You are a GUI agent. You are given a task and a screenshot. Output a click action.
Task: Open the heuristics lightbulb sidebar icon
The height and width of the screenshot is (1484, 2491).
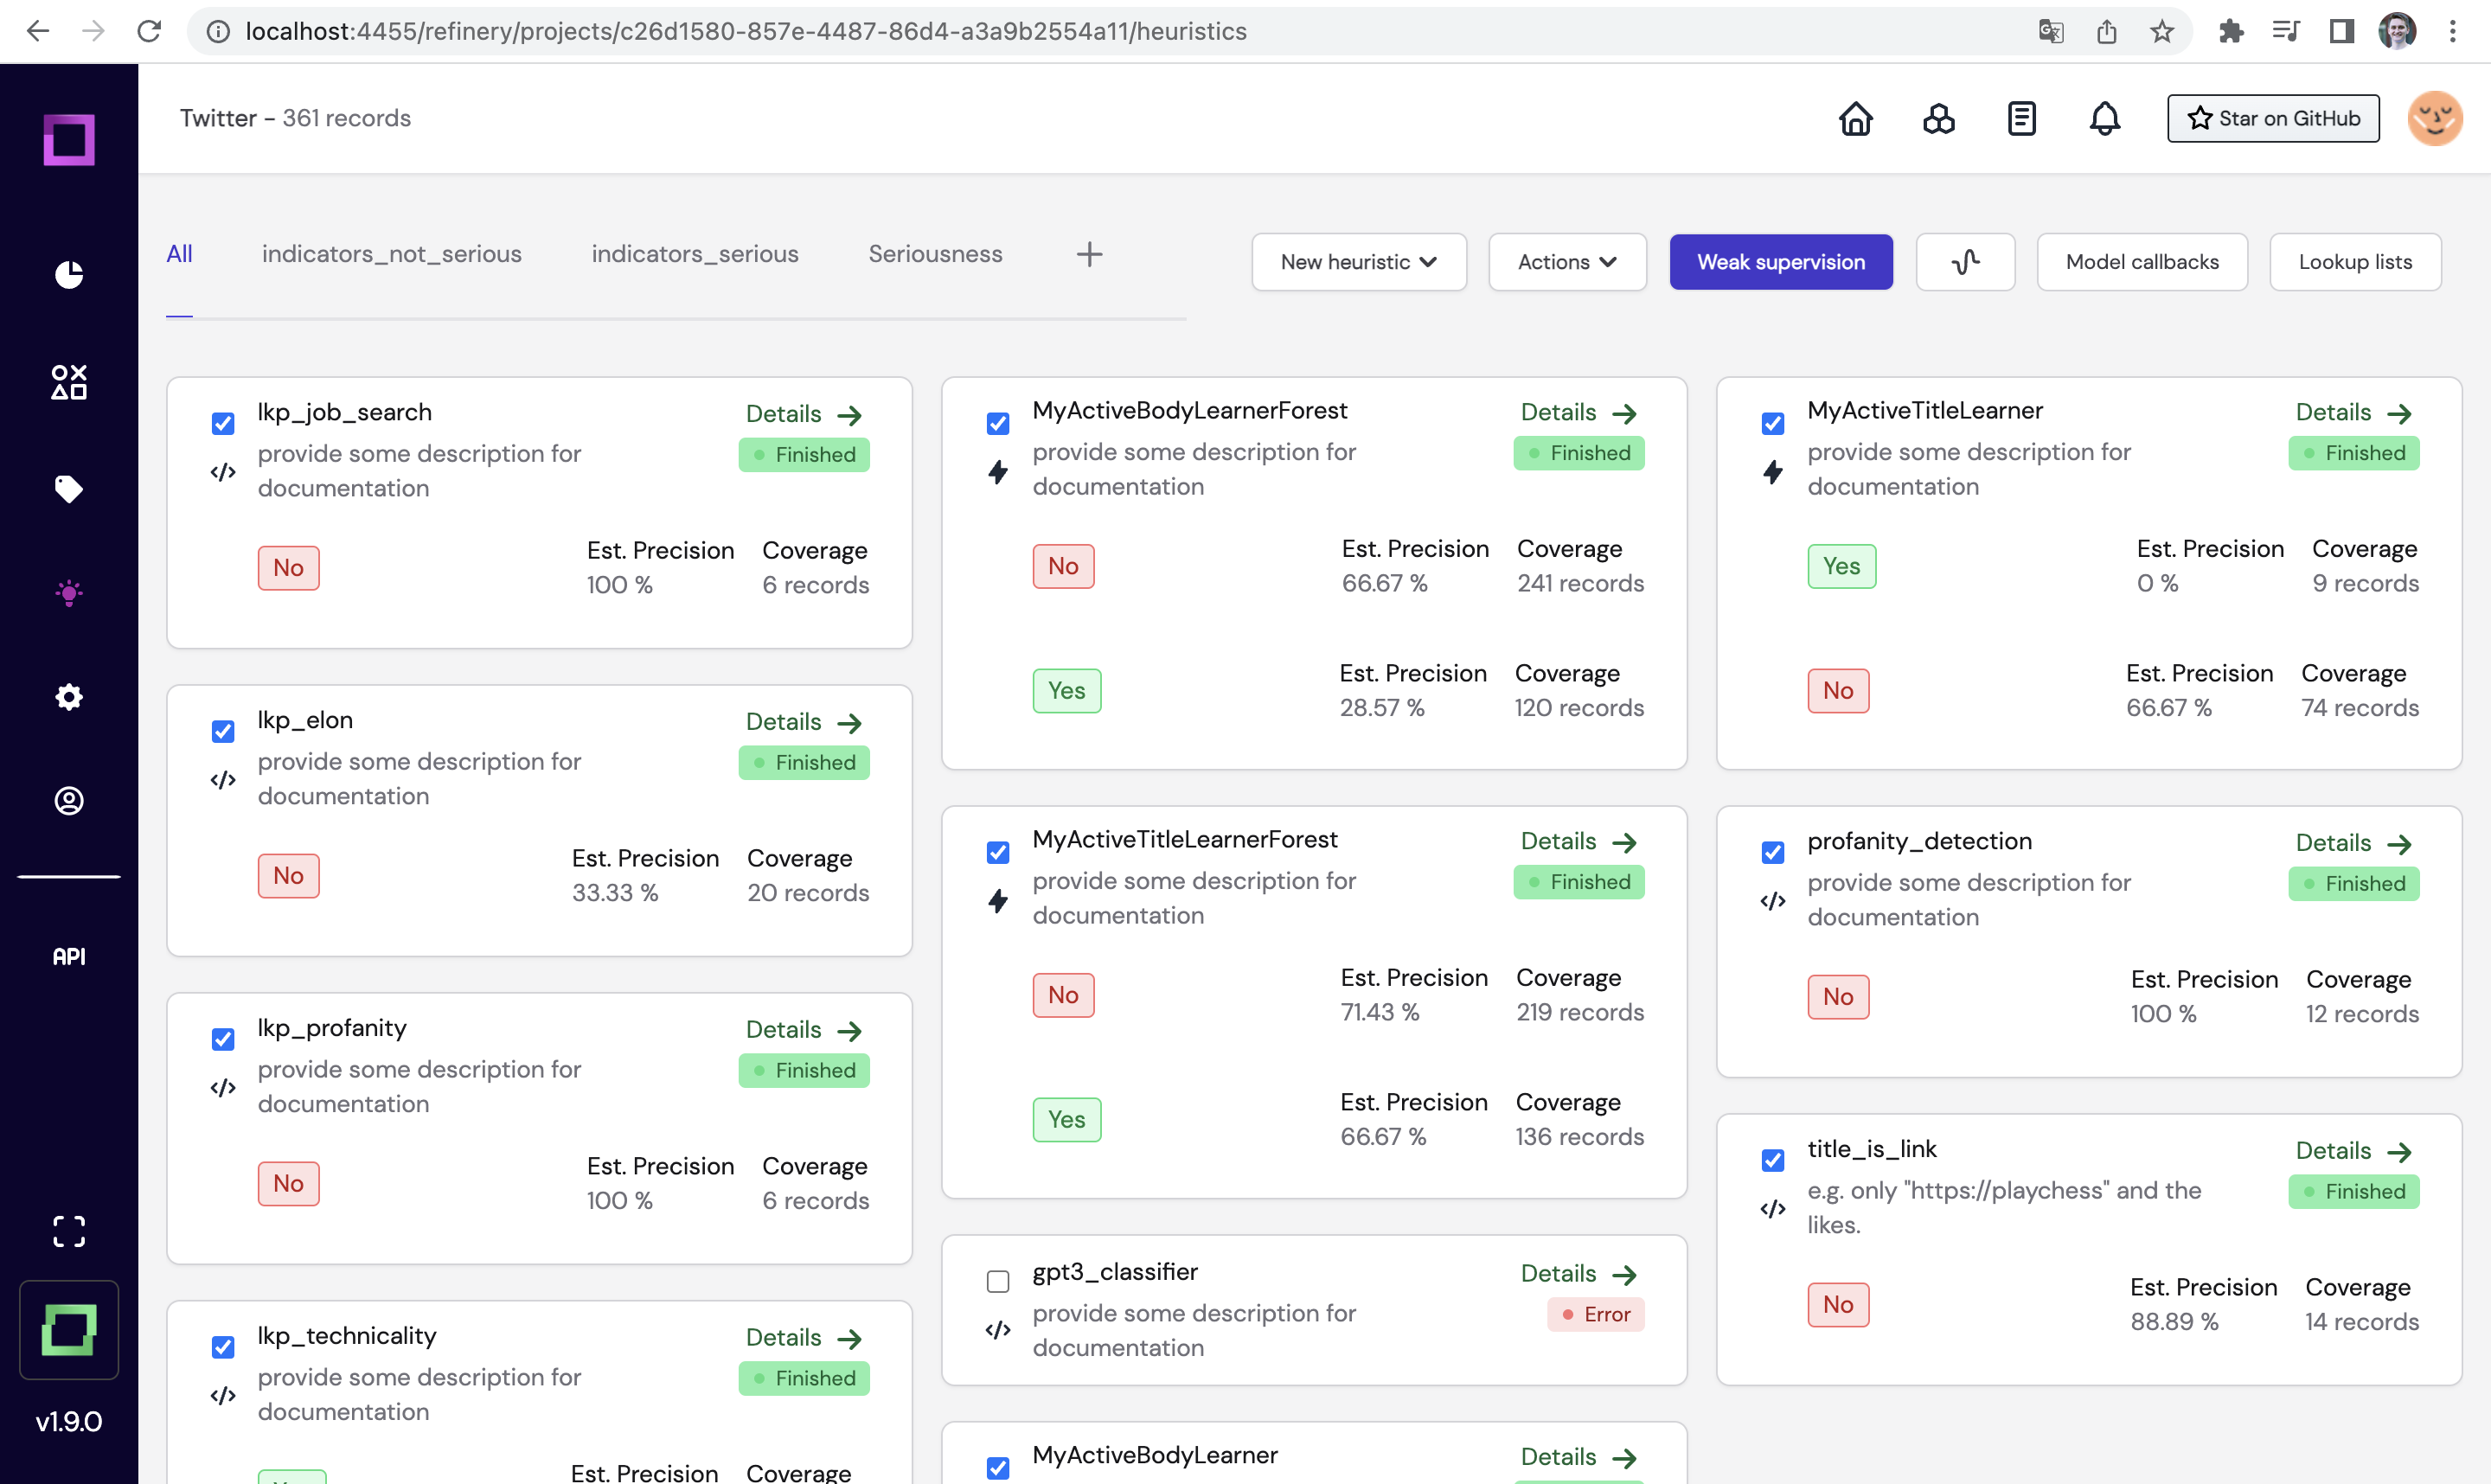68,593
